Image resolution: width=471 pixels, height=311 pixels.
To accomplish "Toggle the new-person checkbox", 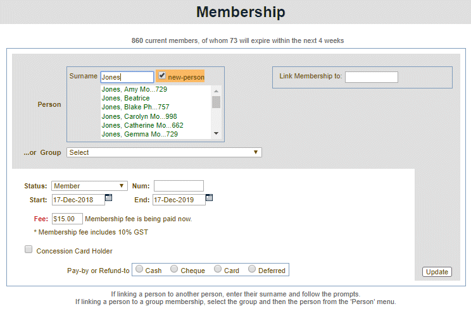I will coord(162,76).
